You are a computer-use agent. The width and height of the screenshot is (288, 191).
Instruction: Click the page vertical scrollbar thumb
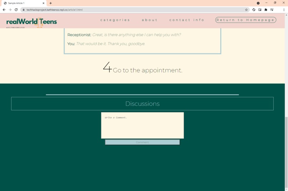(x=286, y=152)
